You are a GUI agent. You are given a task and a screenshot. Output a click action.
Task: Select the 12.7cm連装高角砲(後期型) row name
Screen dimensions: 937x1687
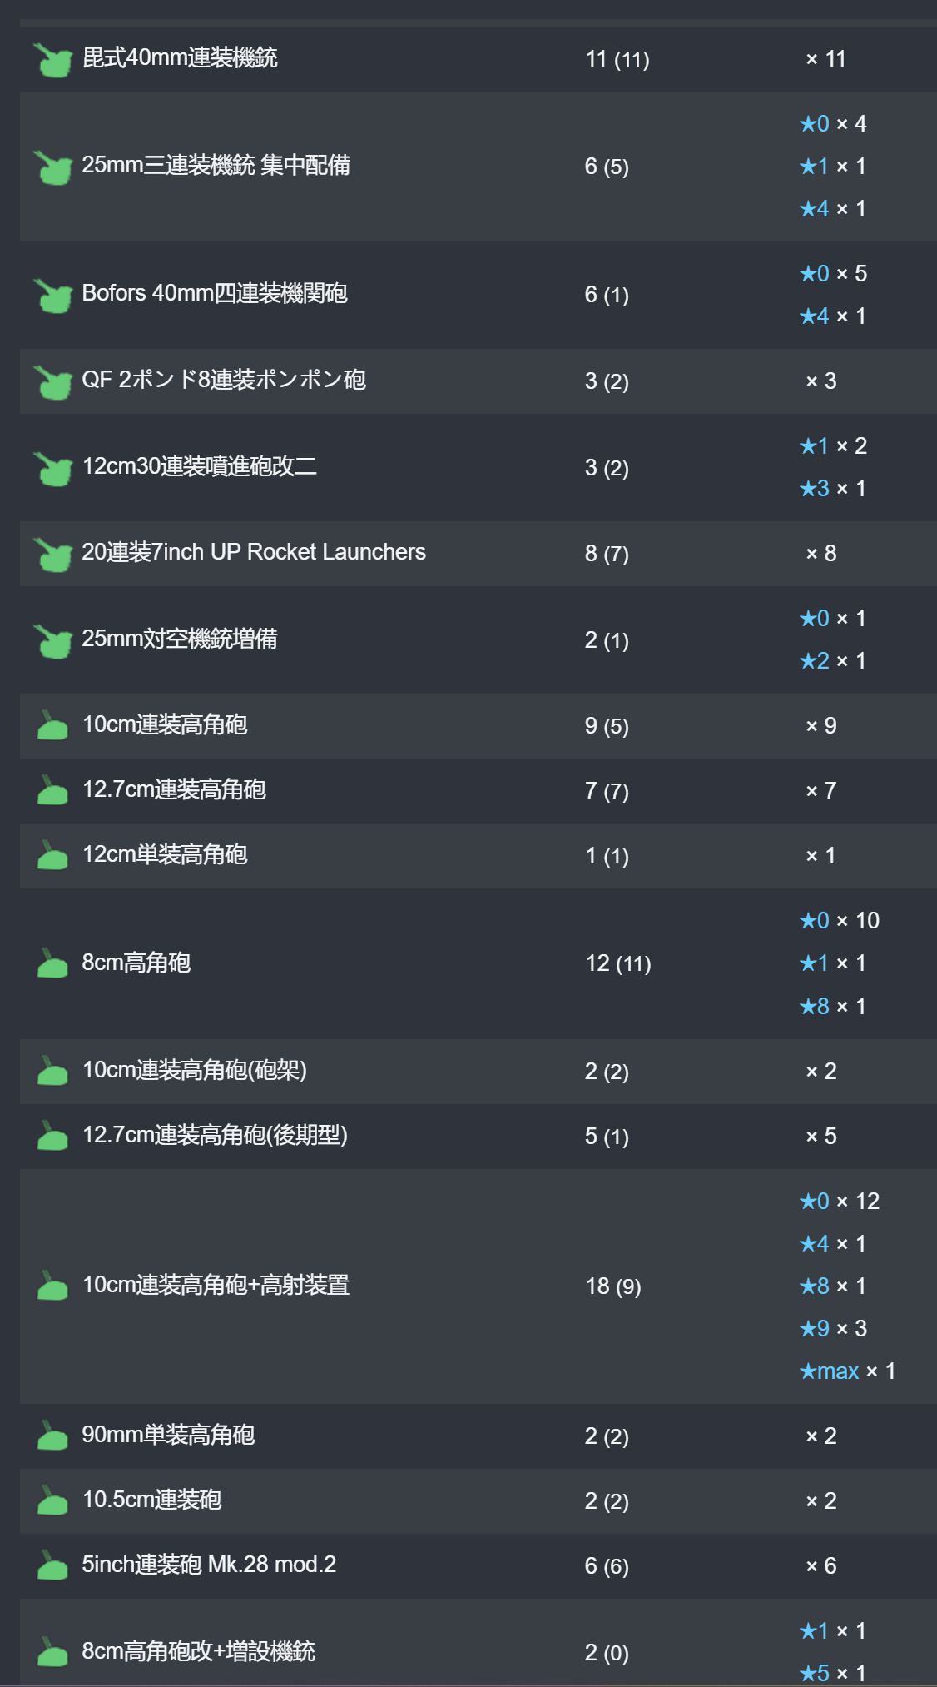pyautogui.click(x=215, y=1136)
